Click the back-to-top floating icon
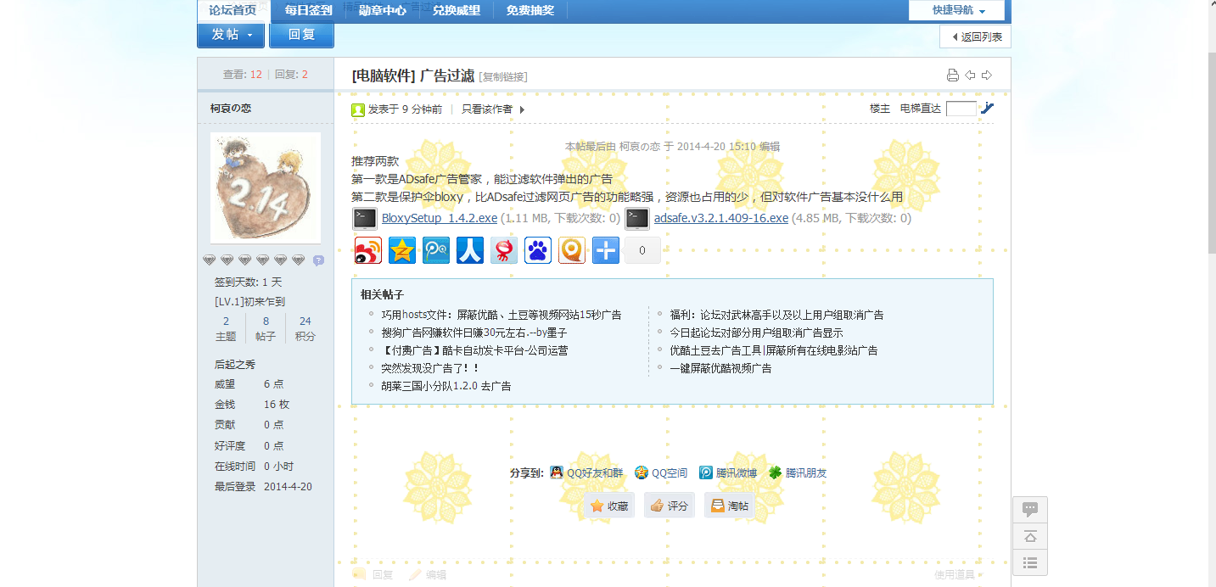1216x587 pixels. pyautogui.click(x=1030, y=536)
